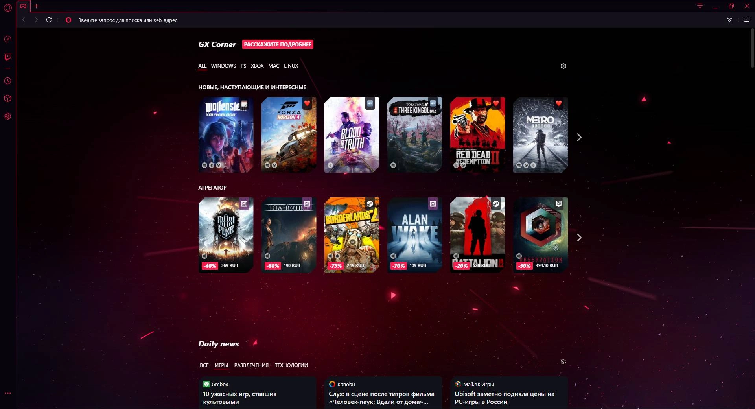Viewport: 755px width, 409px height.
Task: Open History clock sidebar icon
Action: pos(7,81)
